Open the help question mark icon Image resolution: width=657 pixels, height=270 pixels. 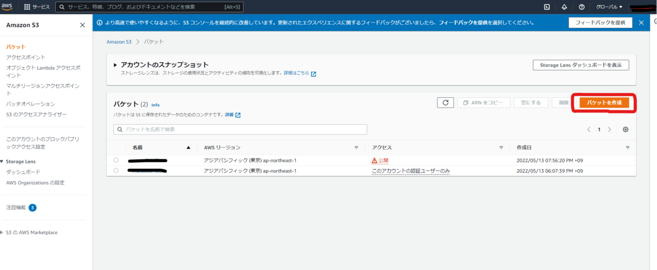click(581, 7)
